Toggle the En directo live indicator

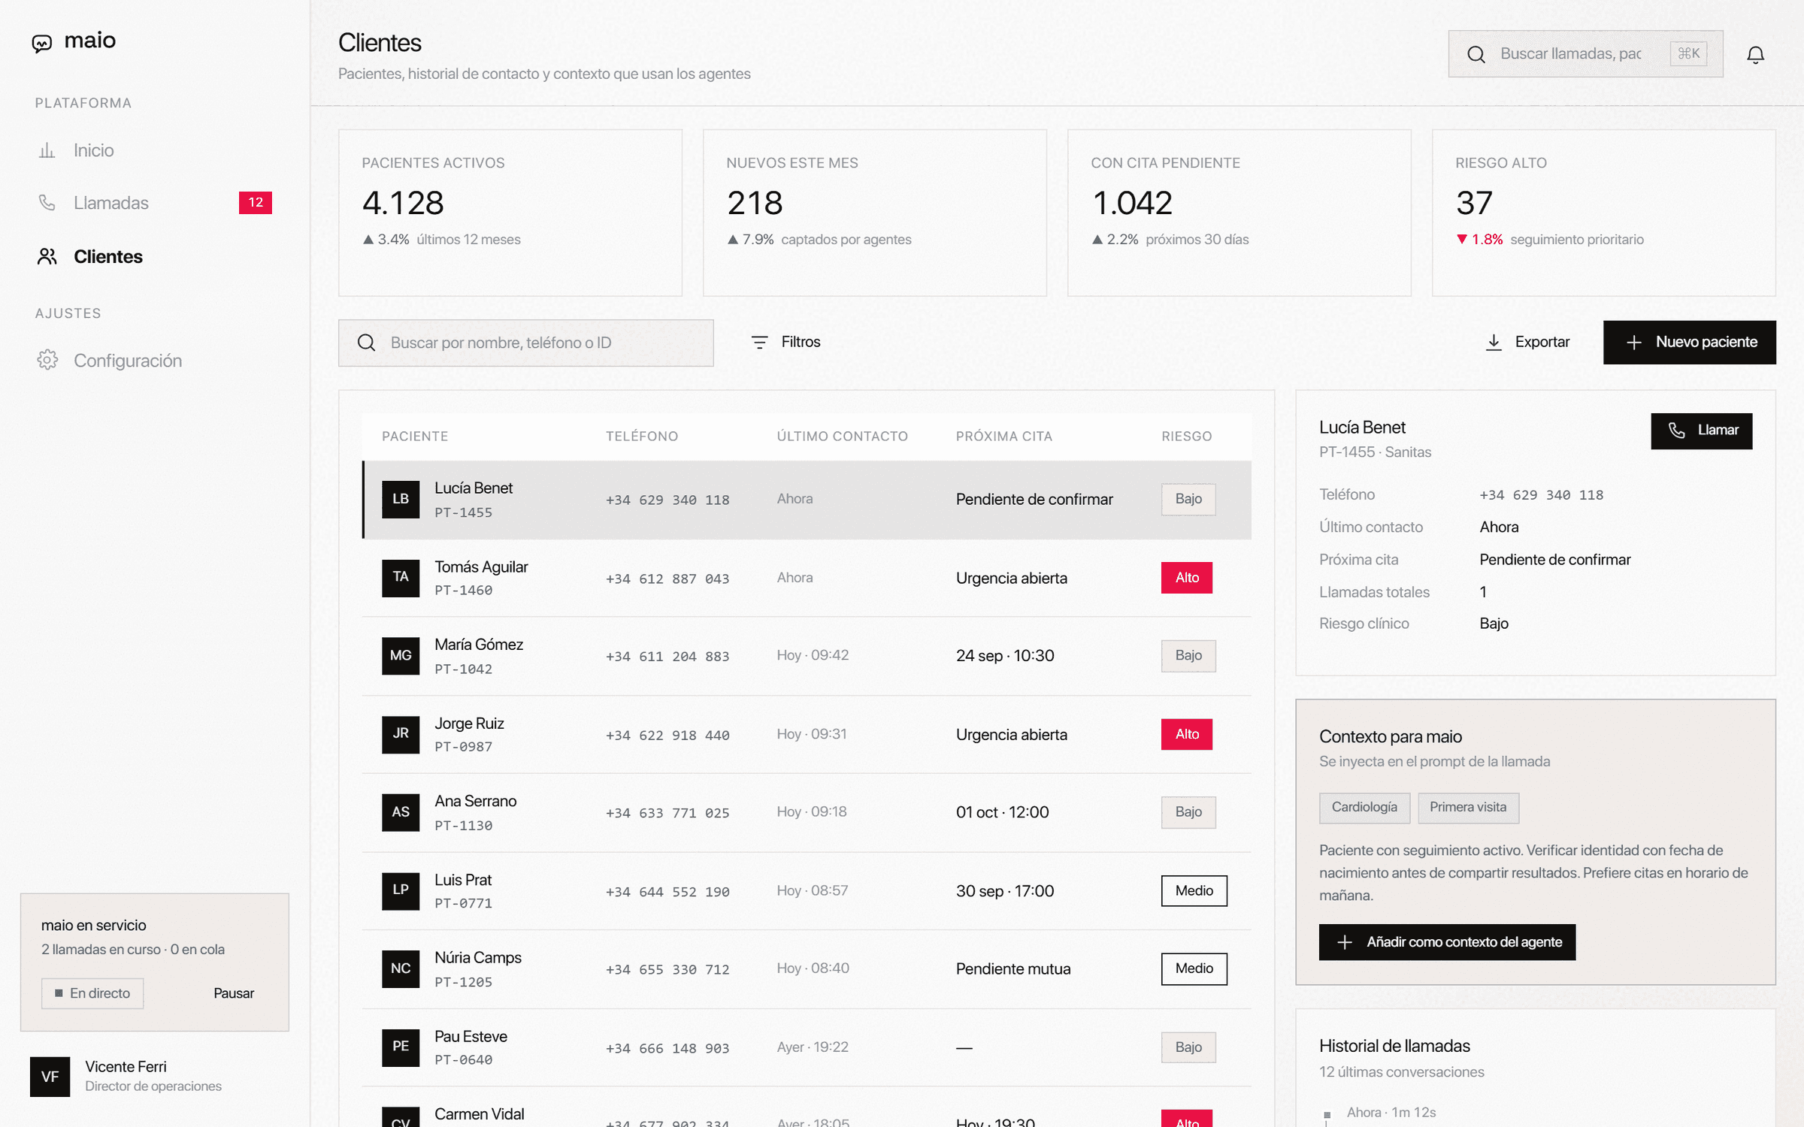(92, 993)
